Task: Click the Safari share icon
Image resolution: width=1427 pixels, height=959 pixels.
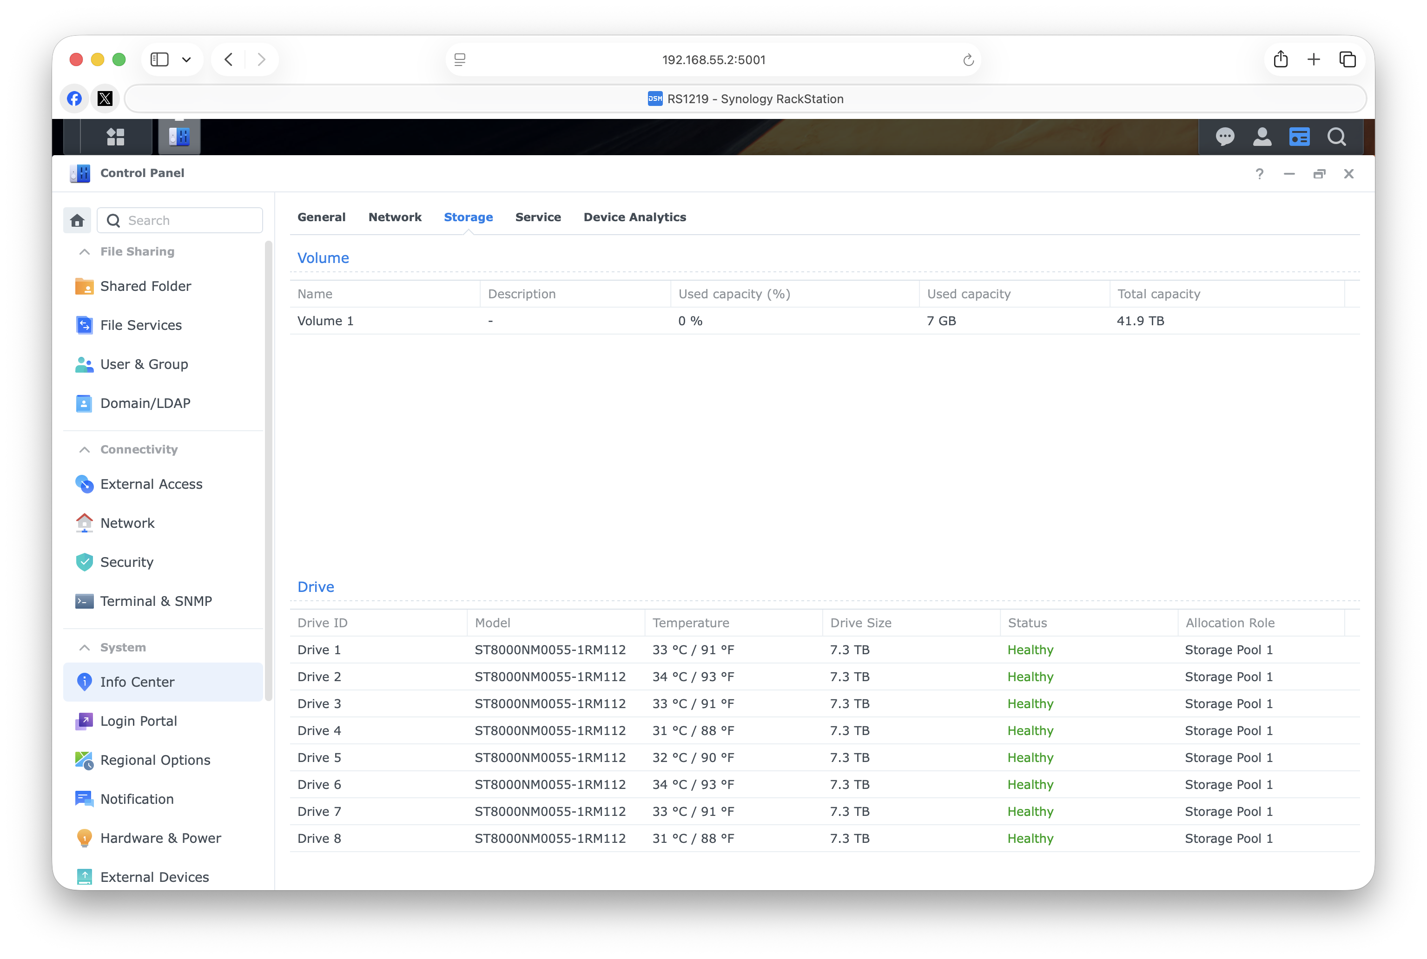Action: (x=1281, y=59)
